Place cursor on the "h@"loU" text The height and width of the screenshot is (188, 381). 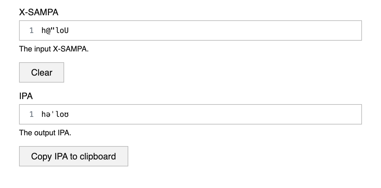pos(55,30)
